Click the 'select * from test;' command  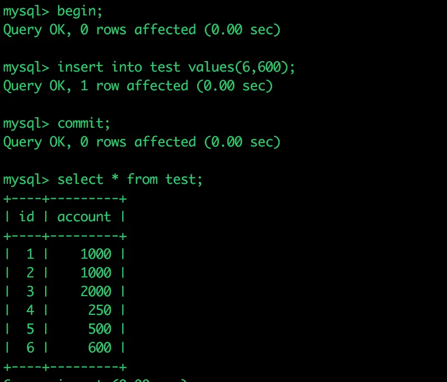[x=130, y=180]
